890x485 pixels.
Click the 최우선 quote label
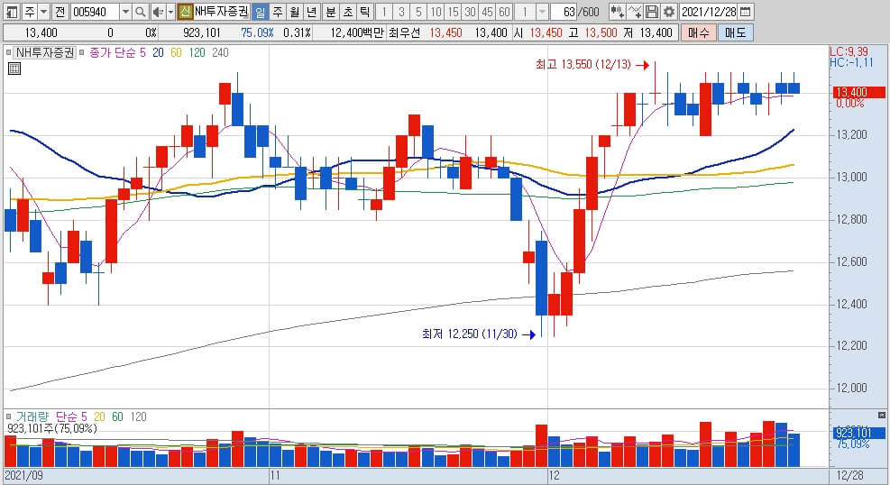[404, 32]
